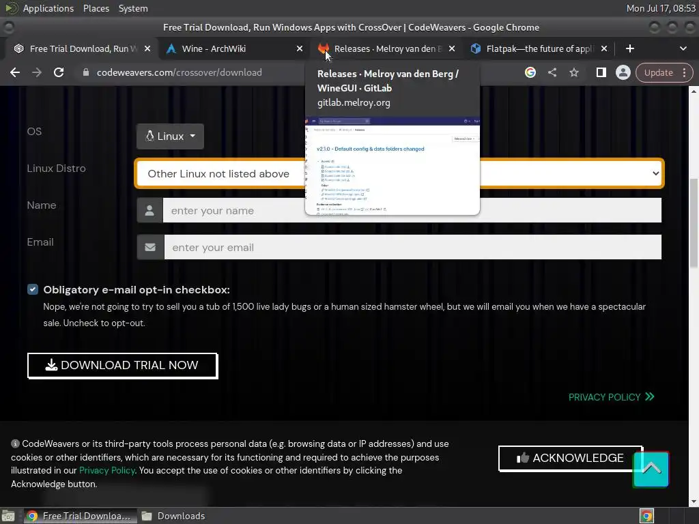Close the Flatpak tab
The image size is (699, 524).
coord(603,48)
